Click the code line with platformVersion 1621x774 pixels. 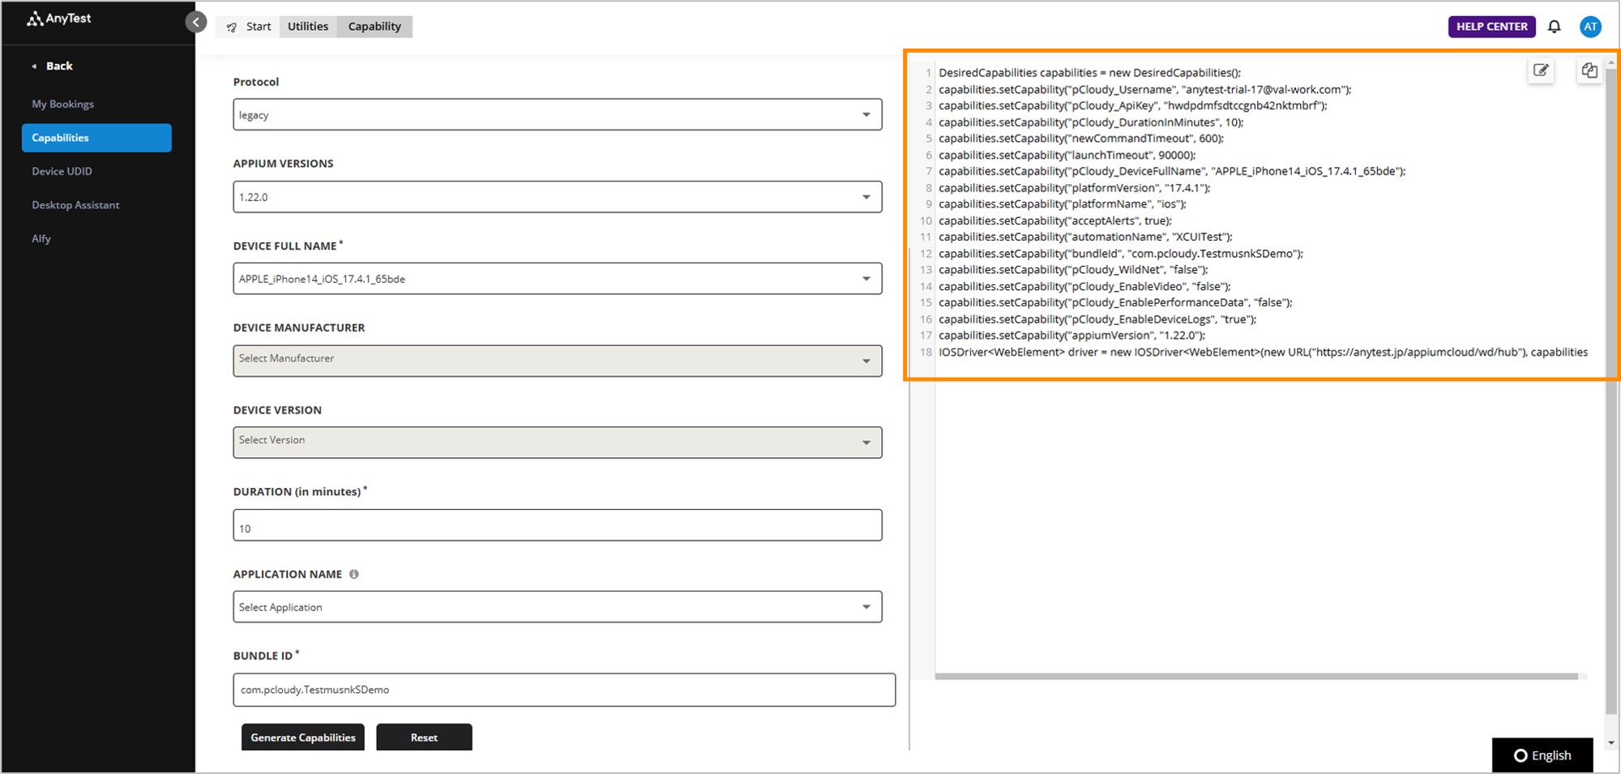click(x=1074, y=188)
